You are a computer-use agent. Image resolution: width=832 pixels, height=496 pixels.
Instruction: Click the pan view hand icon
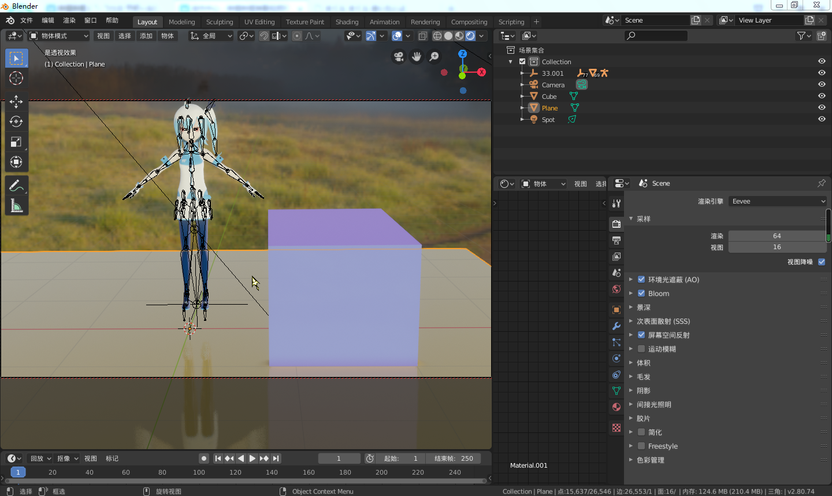(x=417, y=57)
